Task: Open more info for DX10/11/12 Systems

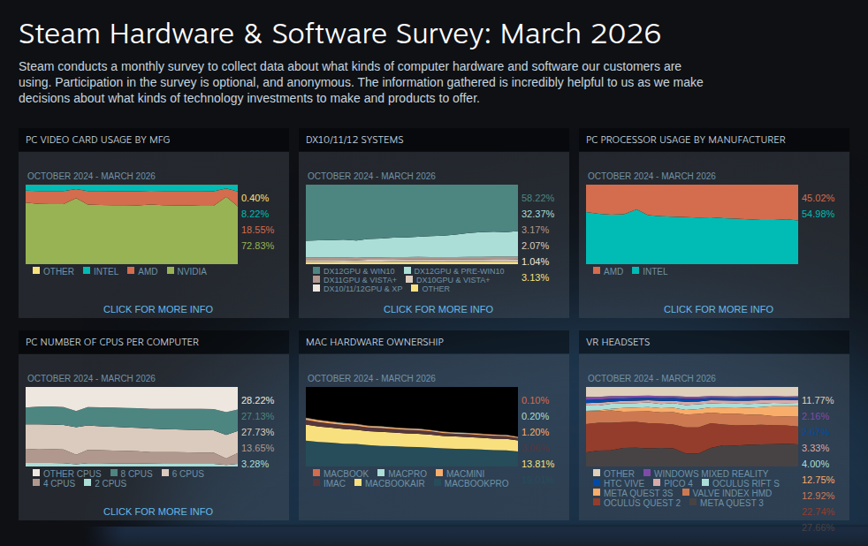Action: click(438, 309)
